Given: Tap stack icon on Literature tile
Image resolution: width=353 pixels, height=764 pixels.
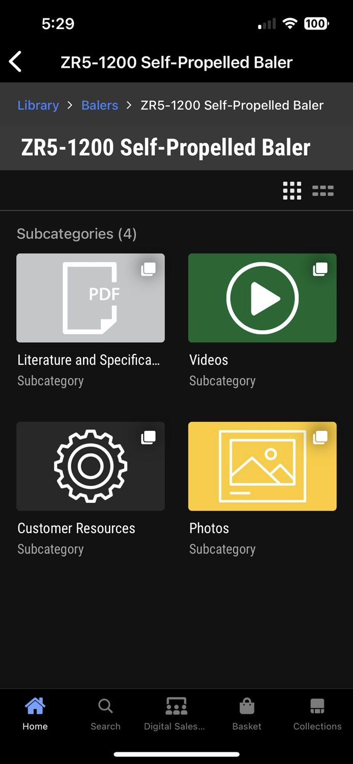Looking at the screenshot, I should [148, 269].
